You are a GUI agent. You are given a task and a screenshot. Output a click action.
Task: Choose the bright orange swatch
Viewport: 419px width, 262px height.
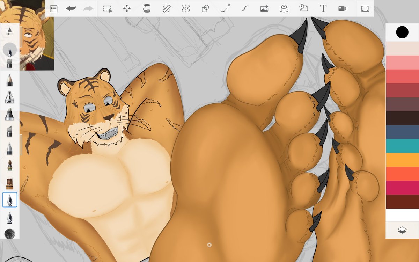(402, 160)
